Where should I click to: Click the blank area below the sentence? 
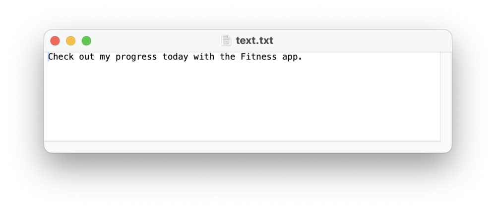[238, 104]
